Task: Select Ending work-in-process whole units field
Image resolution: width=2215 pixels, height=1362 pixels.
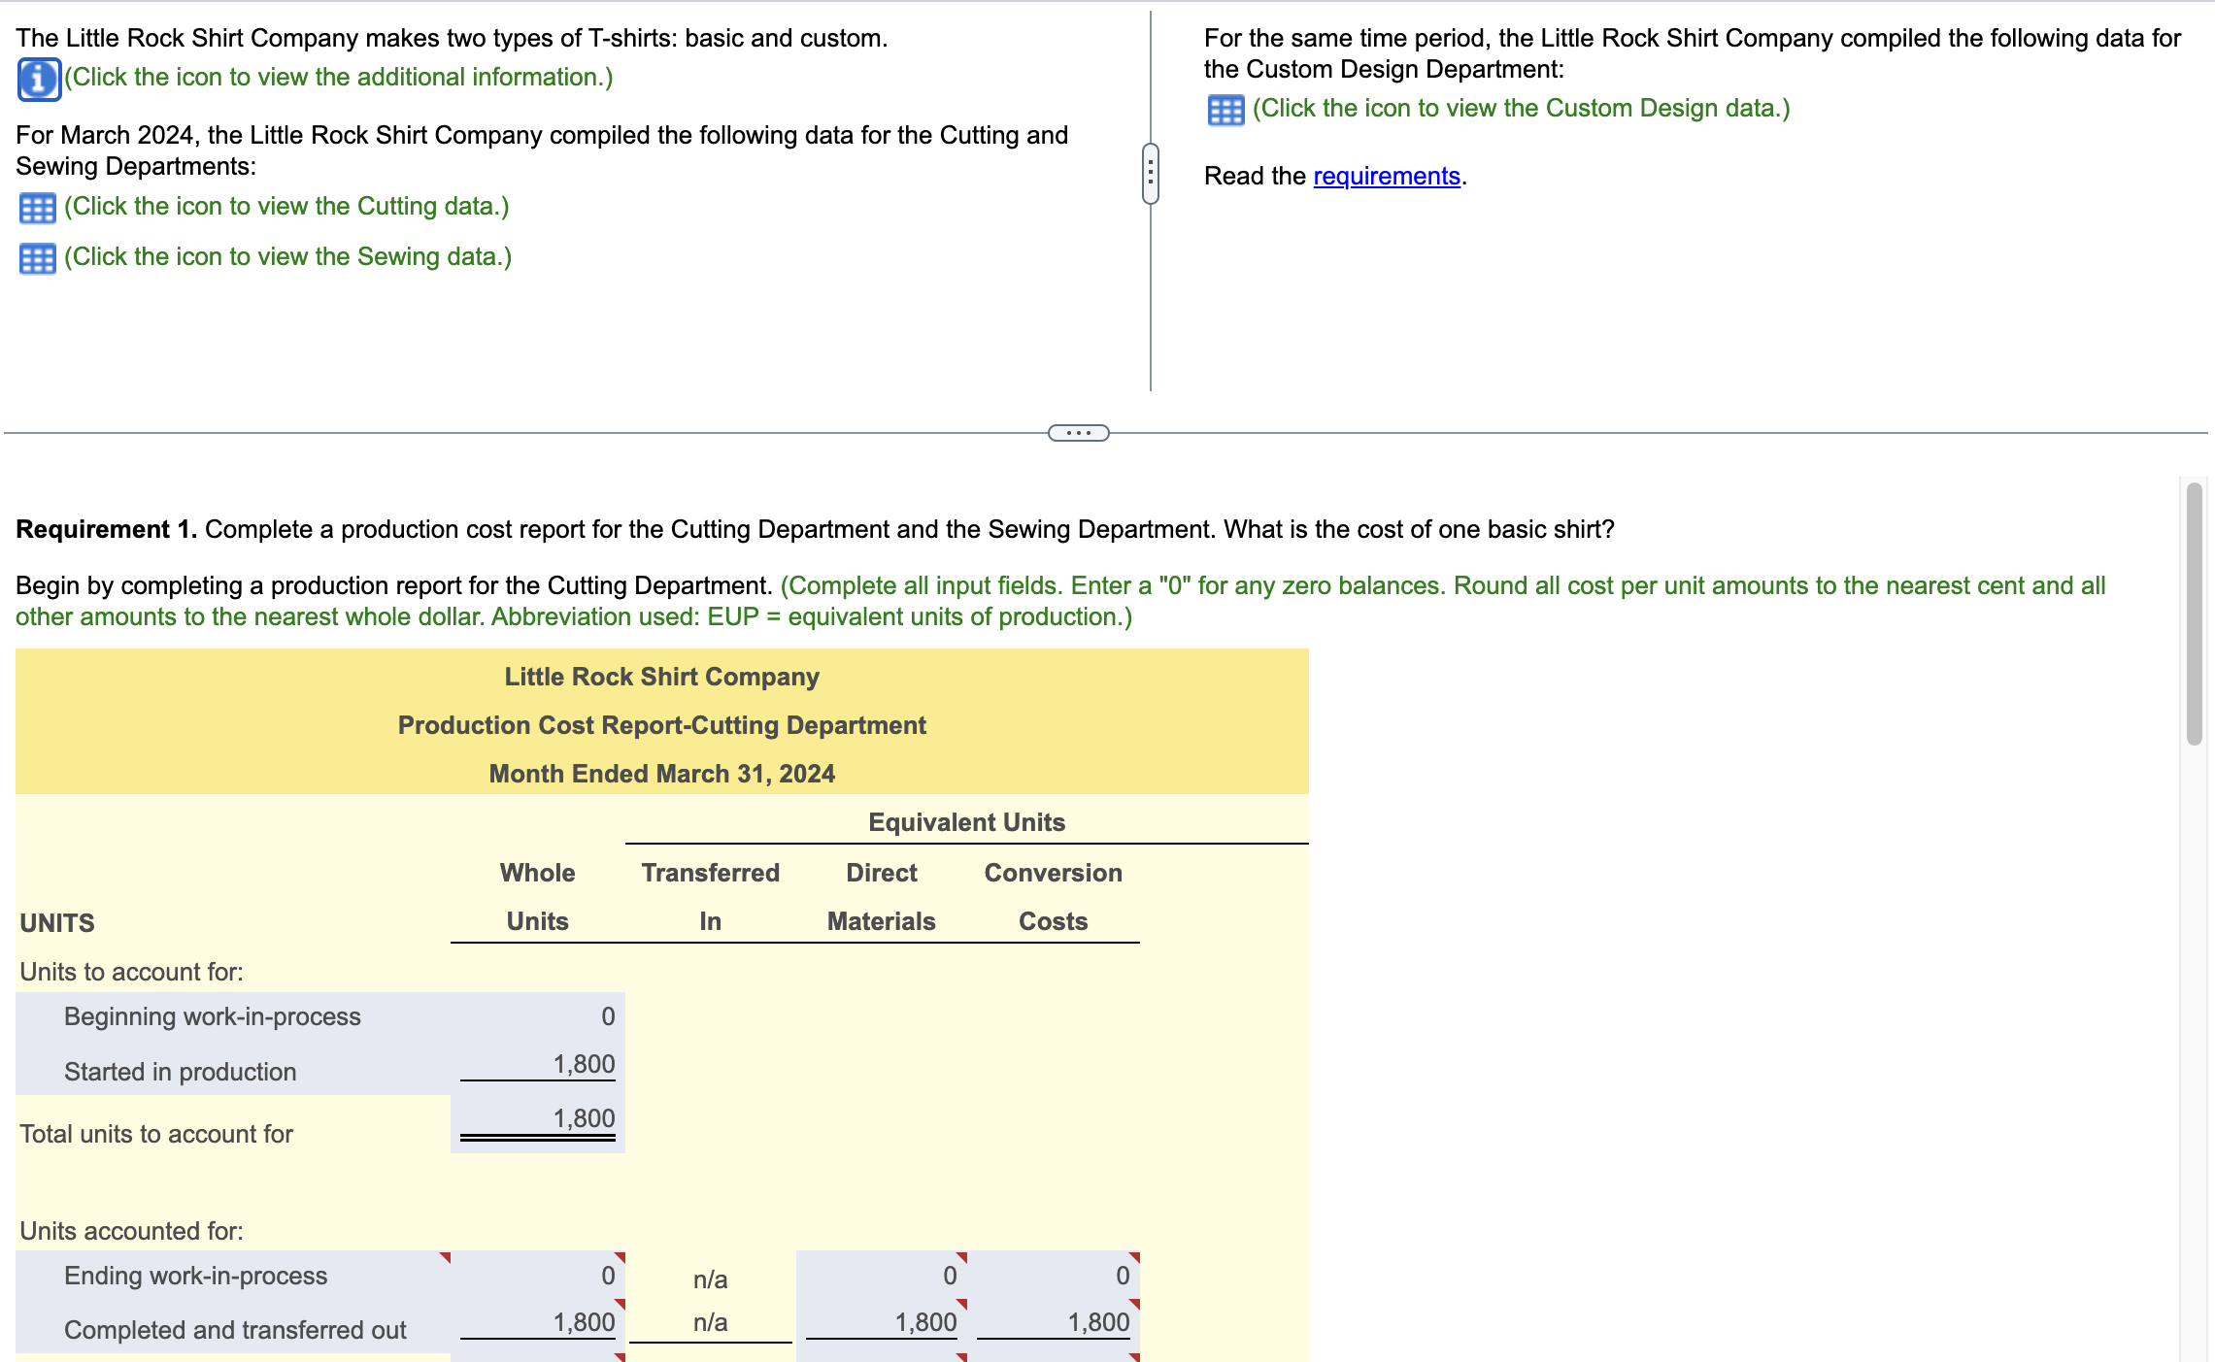Action: click(539, 1276)
